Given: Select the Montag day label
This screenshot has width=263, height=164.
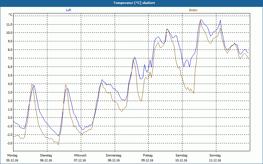Looking at the screenshot, I should tap(12, 155).
